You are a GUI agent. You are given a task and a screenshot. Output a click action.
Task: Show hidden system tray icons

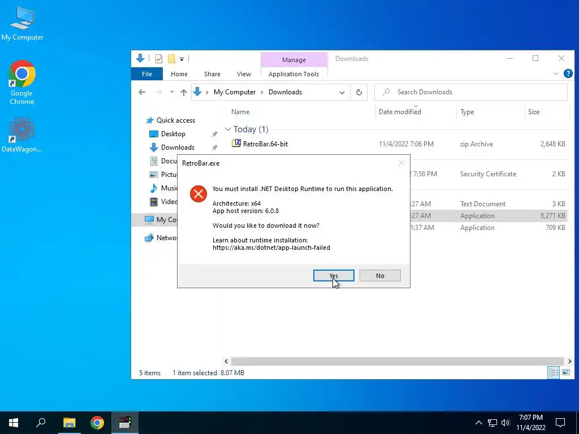tap(478, 423)
